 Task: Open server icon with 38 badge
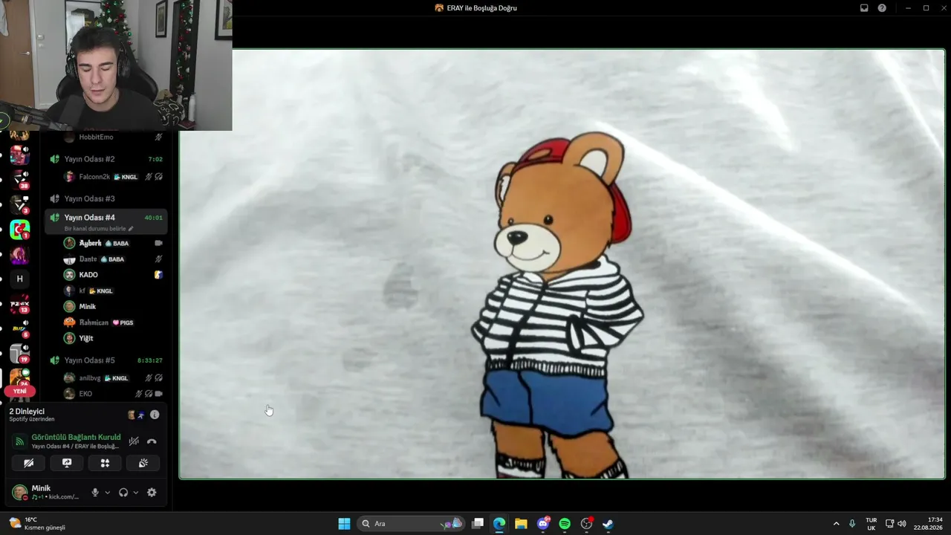pos(19,179)
